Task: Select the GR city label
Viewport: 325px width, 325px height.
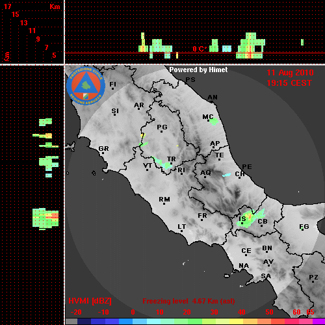Action: click(103, 149)
